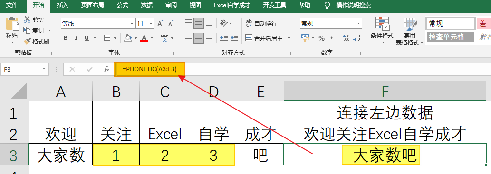Open font color dropdown arrow
This screenshot has width=491, height=174.
152,38
